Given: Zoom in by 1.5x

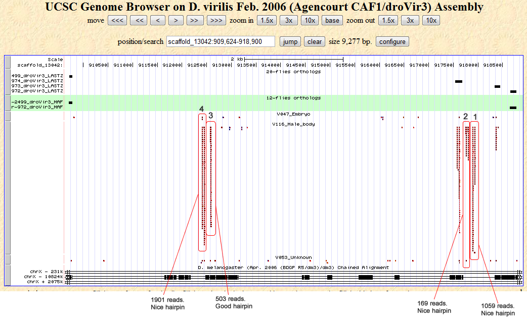Looking at the screenshot, I should click(267, 20).
